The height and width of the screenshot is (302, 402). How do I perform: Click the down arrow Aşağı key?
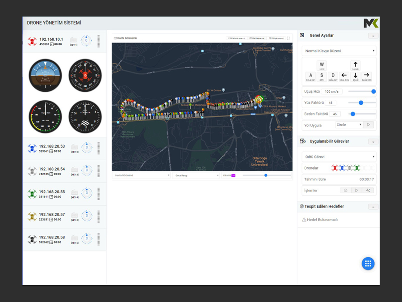pyautogui.click(x=356, y=77)
